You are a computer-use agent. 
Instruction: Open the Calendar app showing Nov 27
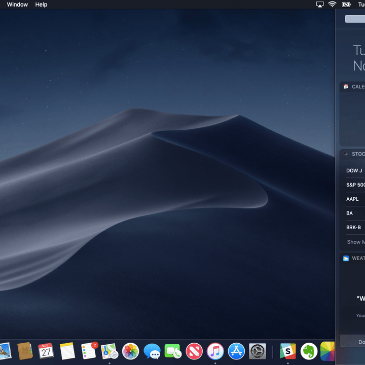click(x=46, y=351)
